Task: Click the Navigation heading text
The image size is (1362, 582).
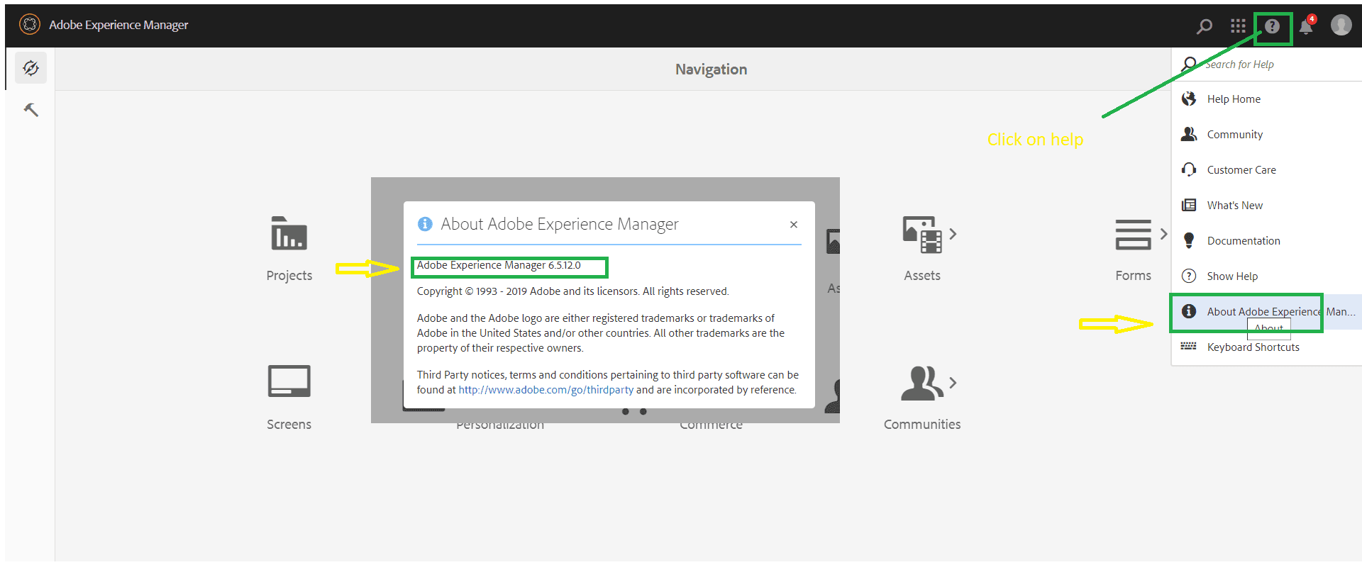Action: coord(711,69)
